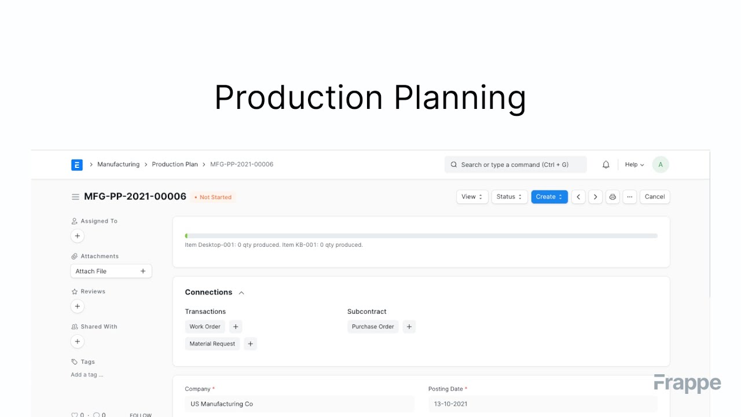Add a new Work Order
This screenshot has width=741, height=417.
coord(236,327)
